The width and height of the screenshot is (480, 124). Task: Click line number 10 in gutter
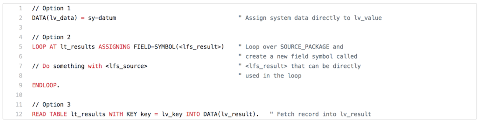pos(19,95)
